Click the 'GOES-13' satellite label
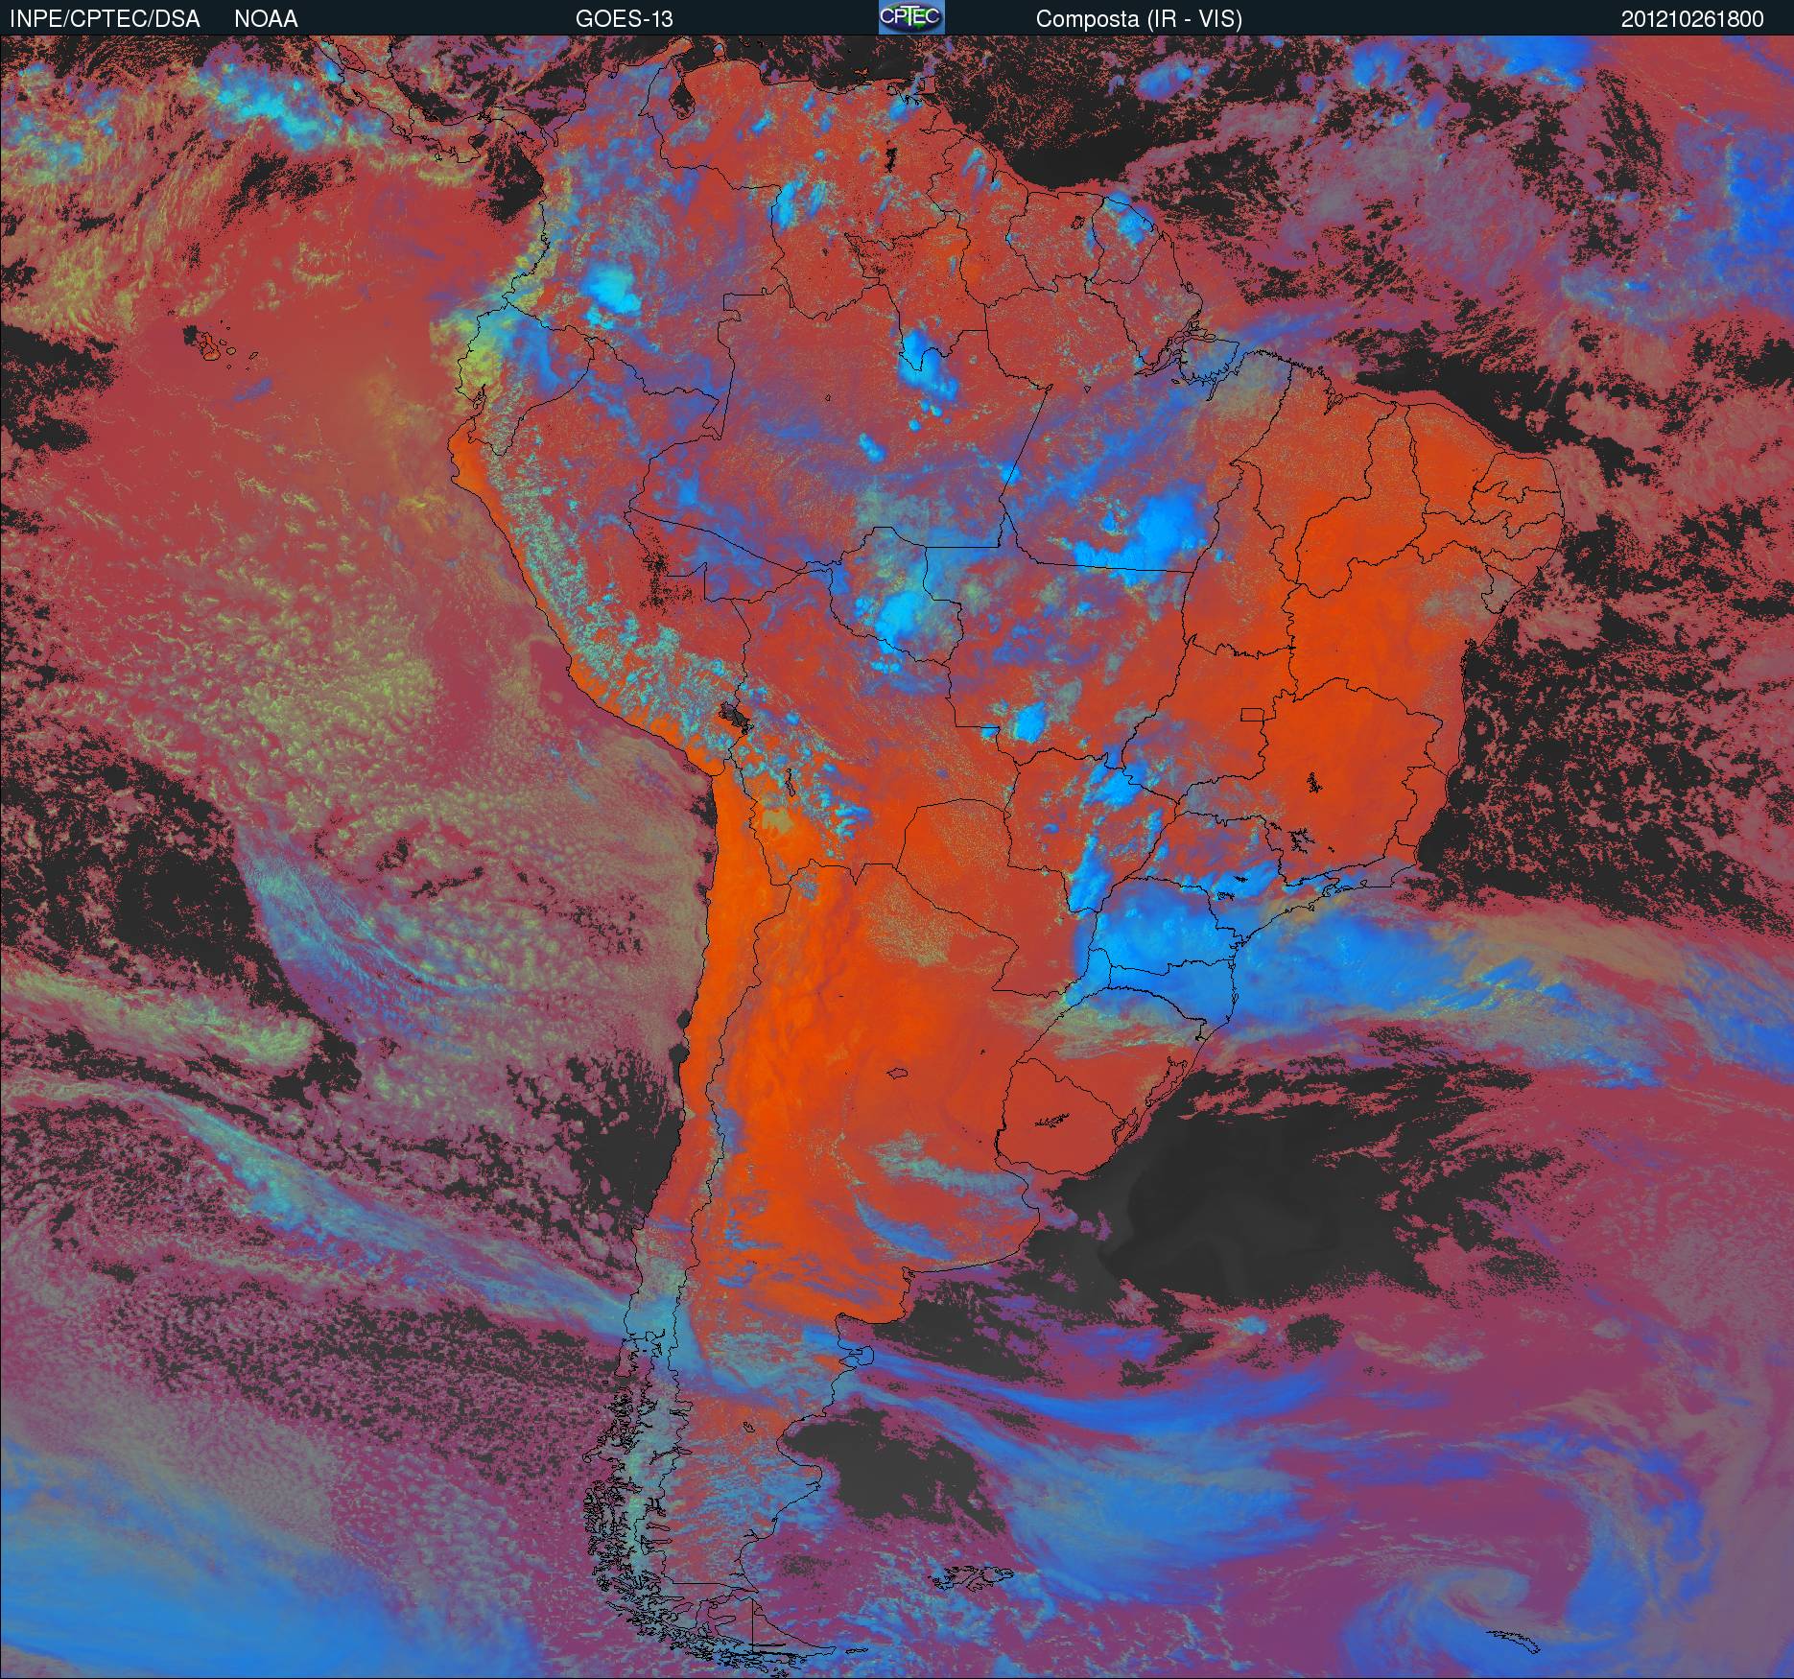This screenshot has width=1794, height=1679. click(624, 18)
